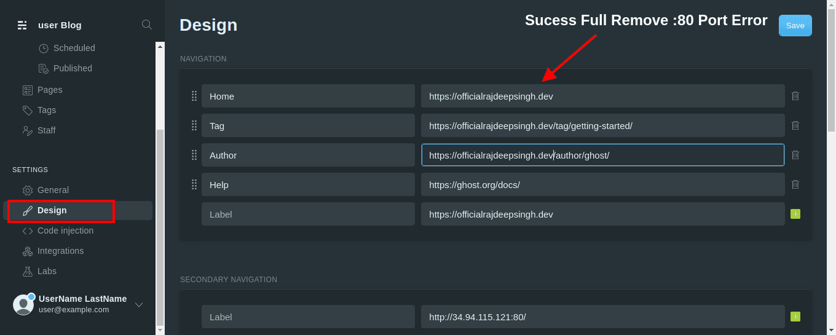The image size is (836, 335).
Task: Click the Design page title
Action: (x=208, y=25)
